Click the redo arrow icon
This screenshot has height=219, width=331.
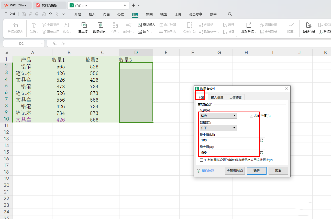click(x=57, y=14)
